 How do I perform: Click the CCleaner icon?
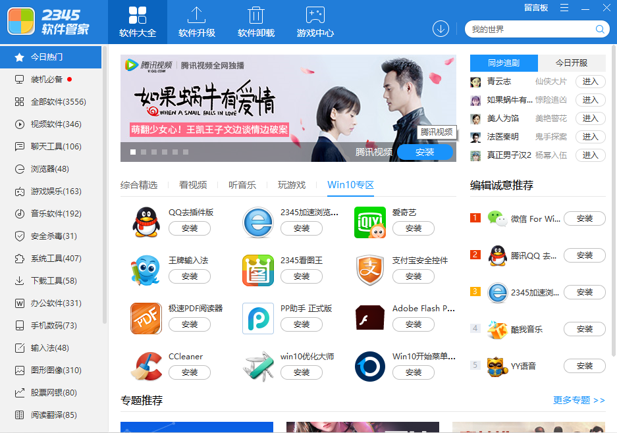146,364
